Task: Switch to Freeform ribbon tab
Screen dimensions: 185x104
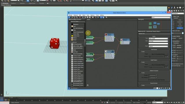Action: pyautogui.click(x=13, y=3)
